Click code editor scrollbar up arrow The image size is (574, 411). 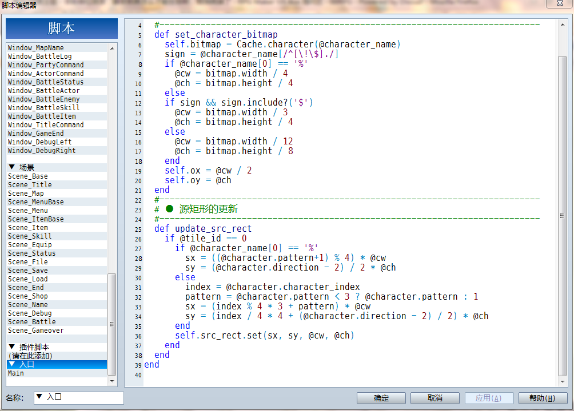click(563, 25)
